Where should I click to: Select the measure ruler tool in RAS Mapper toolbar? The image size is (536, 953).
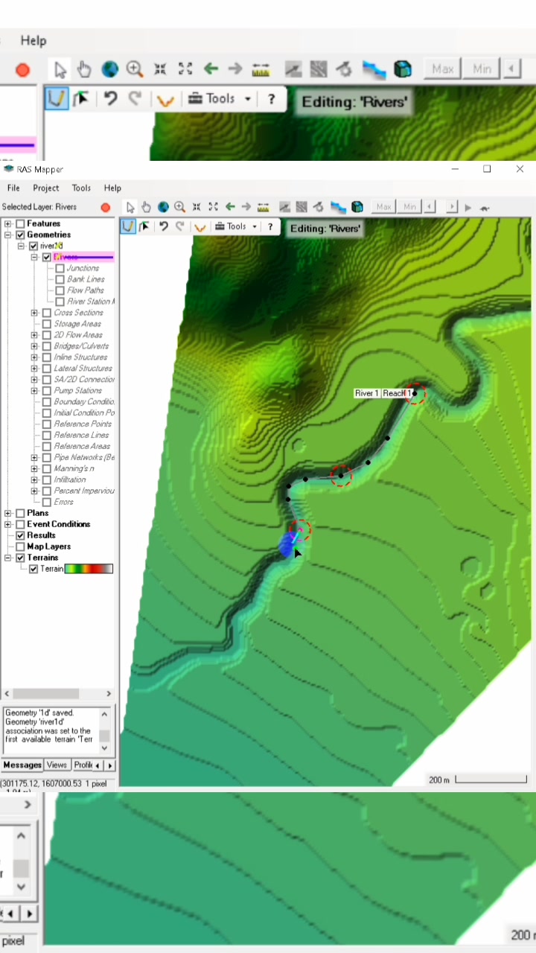click(262, 207)
